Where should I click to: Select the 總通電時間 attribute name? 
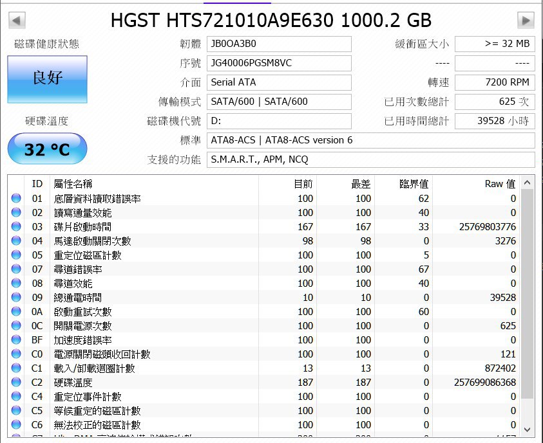(77, 298)
